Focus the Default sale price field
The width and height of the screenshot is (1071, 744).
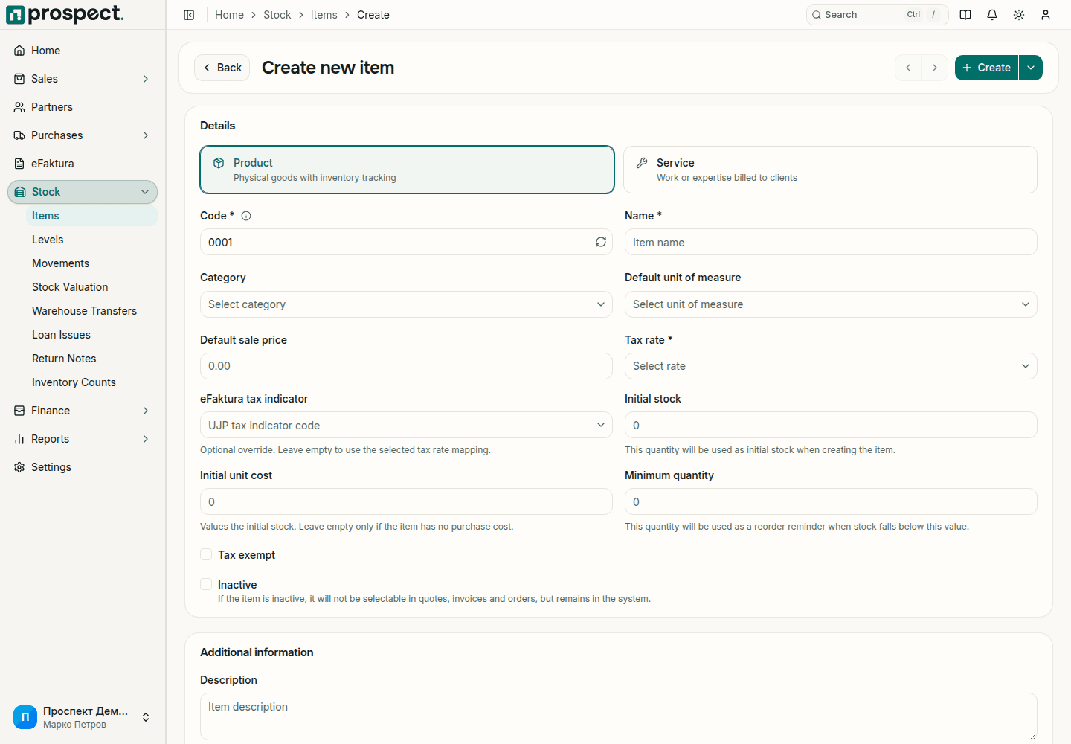406,366
